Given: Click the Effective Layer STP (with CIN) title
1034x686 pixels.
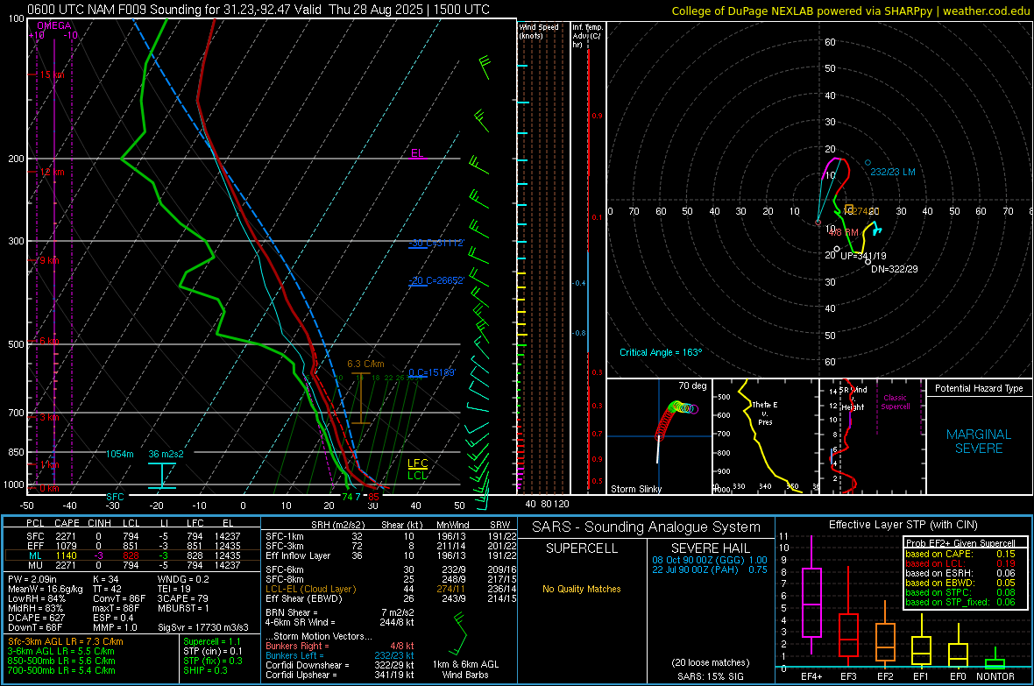Looking at the screenshot, I should (x=903, y=525).
